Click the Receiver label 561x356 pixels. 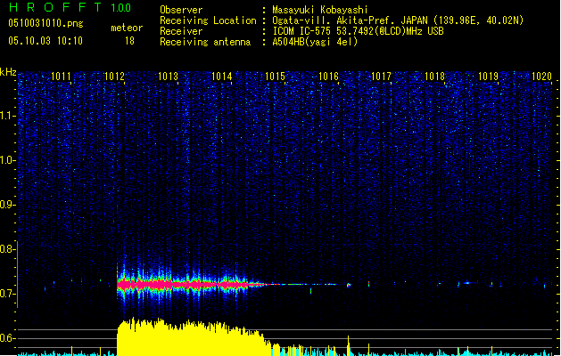181,31
